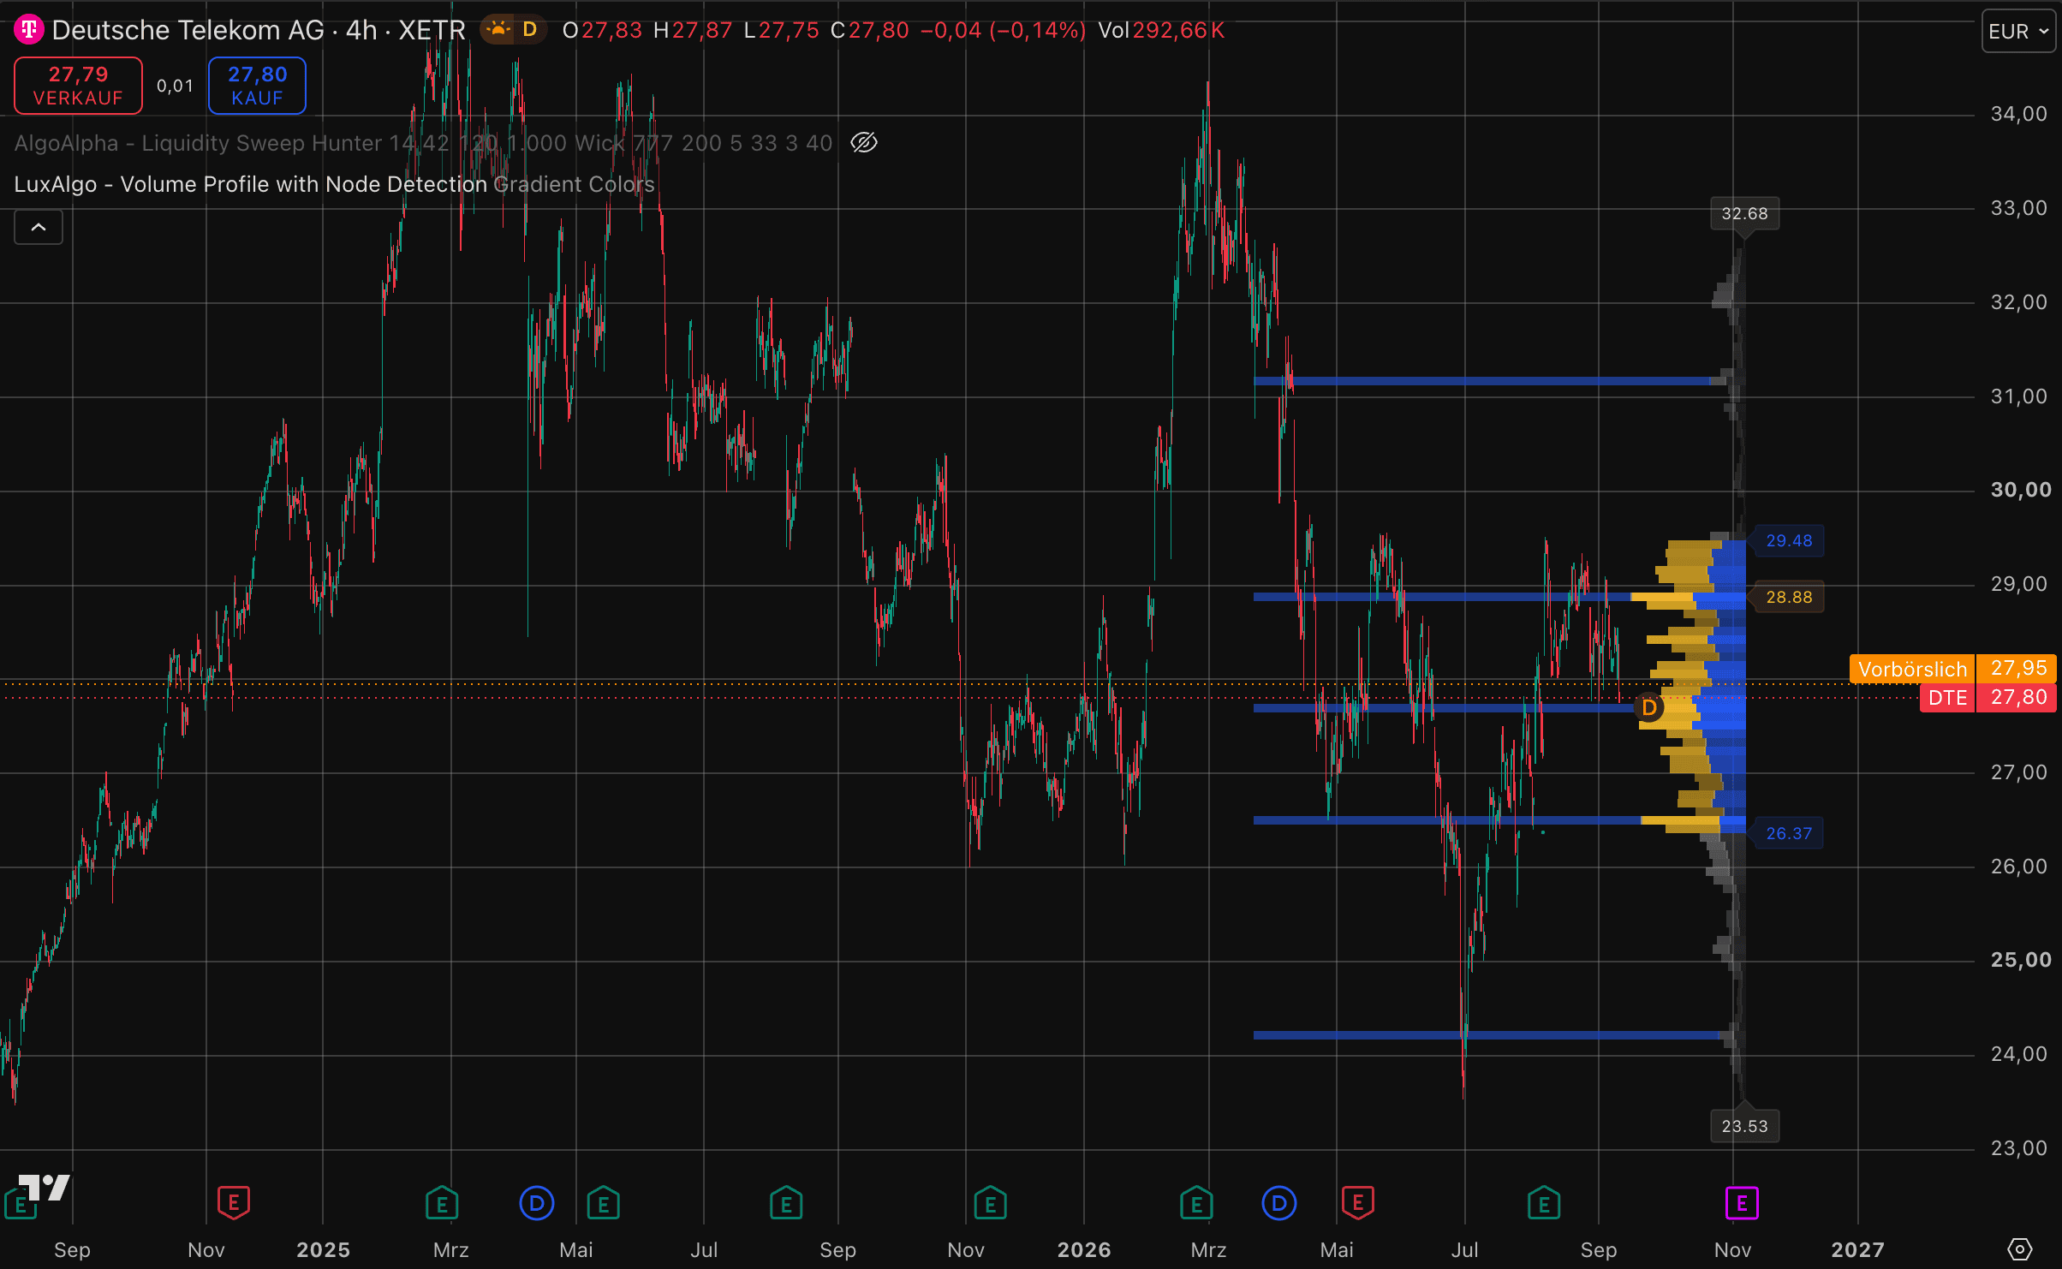Toggle visibility of AlgoAlpha Liquidity Sweep Hunter
The height and width of the screenshot is (1269, 2062).
pyautogui.click(x=864, y=142)
